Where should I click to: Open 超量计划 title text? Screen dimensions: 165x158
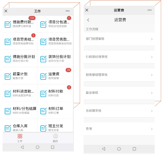[20, 74]
